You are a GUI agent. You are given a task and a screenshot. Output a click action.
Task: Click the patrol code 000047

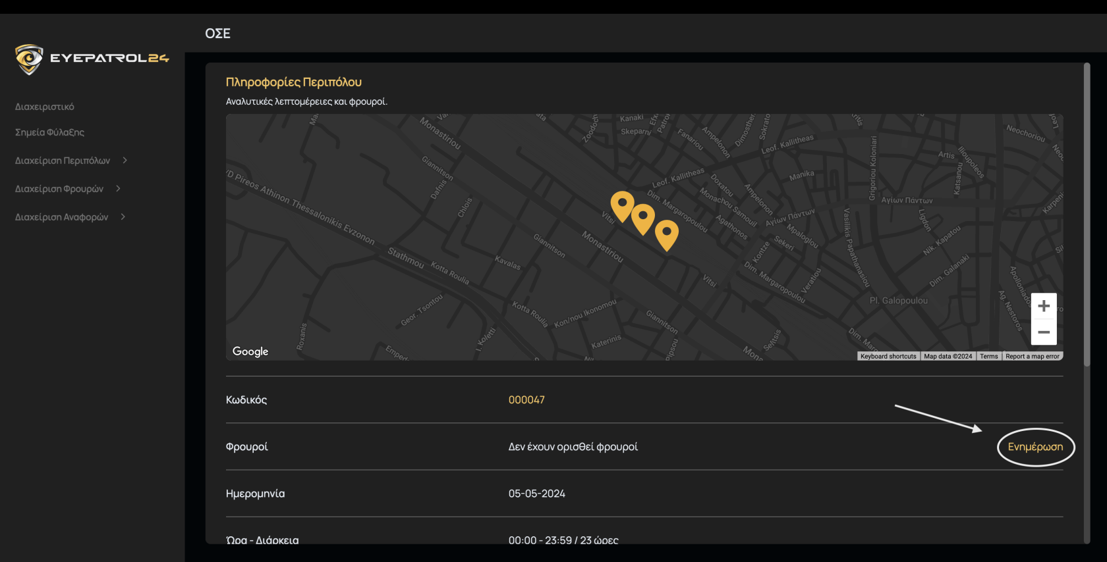pyautogui.click(x=526, y=400)
